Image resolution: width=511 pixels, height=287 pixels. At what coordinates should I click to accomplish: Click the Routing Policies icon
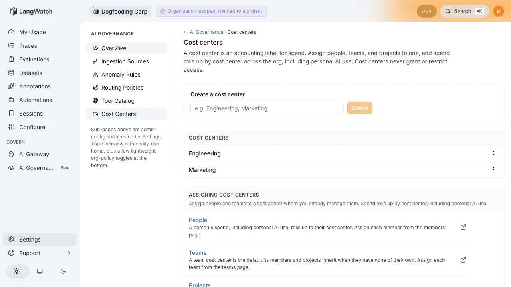pyautogui.click(x=95, y=88)
